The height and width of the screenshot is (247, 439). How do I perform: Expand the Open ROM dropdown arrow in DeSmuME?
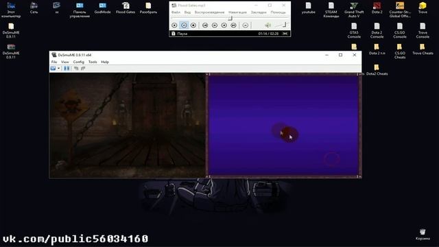pos(58,69)
